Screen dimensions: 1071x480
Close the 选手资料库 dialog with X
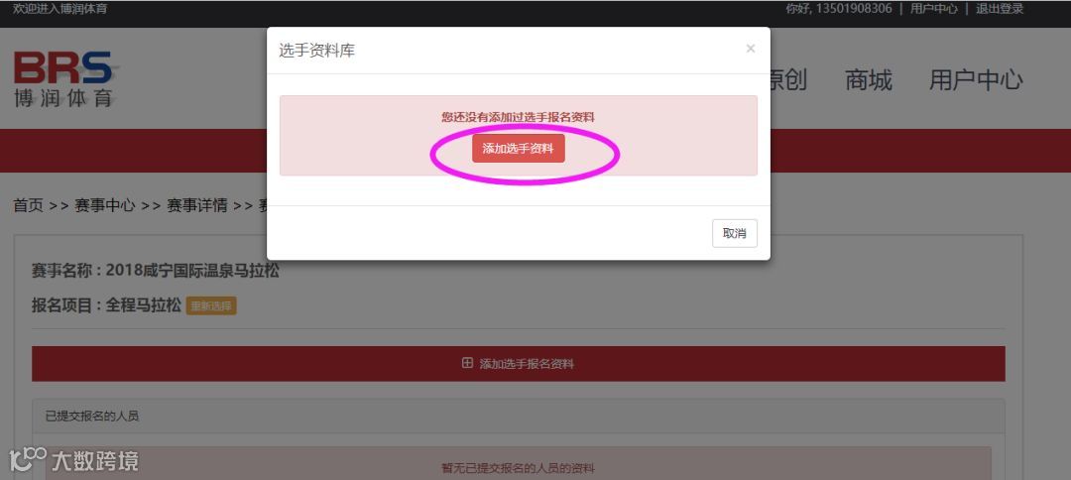click(750, 49)
